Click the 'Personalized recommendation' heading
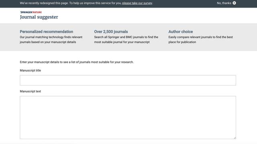Image resolution: width=257 pixels, height=144 pixels. [47, 32]
